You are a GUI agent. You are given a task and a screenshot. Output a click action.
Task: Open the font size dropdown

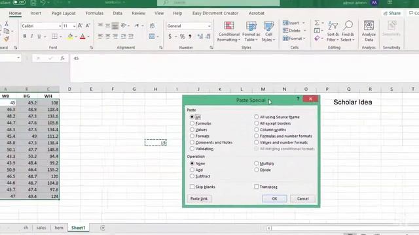pyautogui.click(x=74, y=26)
